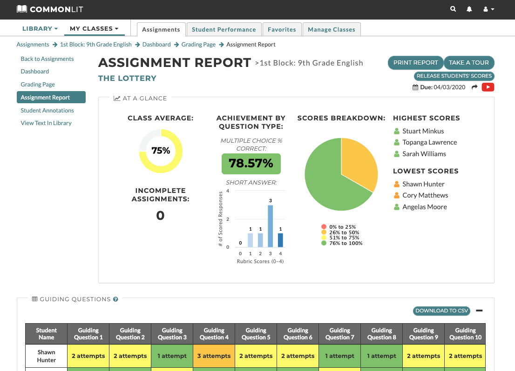The width and height of the screenshot is (515, 371).
Task: Click the At a Glance chart icon
Action: pos(116,99)
